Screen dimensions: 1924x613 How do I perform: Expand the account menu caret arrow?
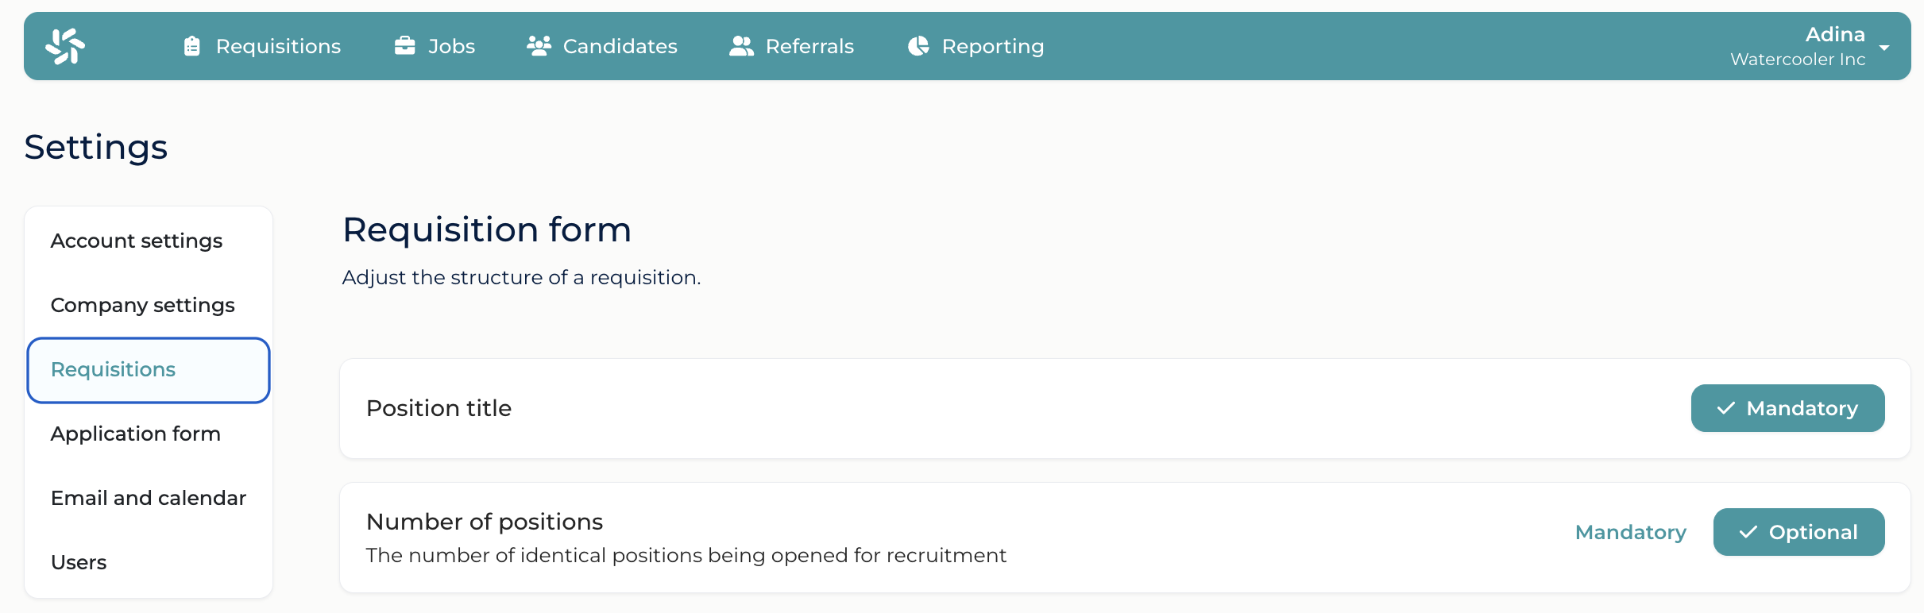(x=1884, y=48)
